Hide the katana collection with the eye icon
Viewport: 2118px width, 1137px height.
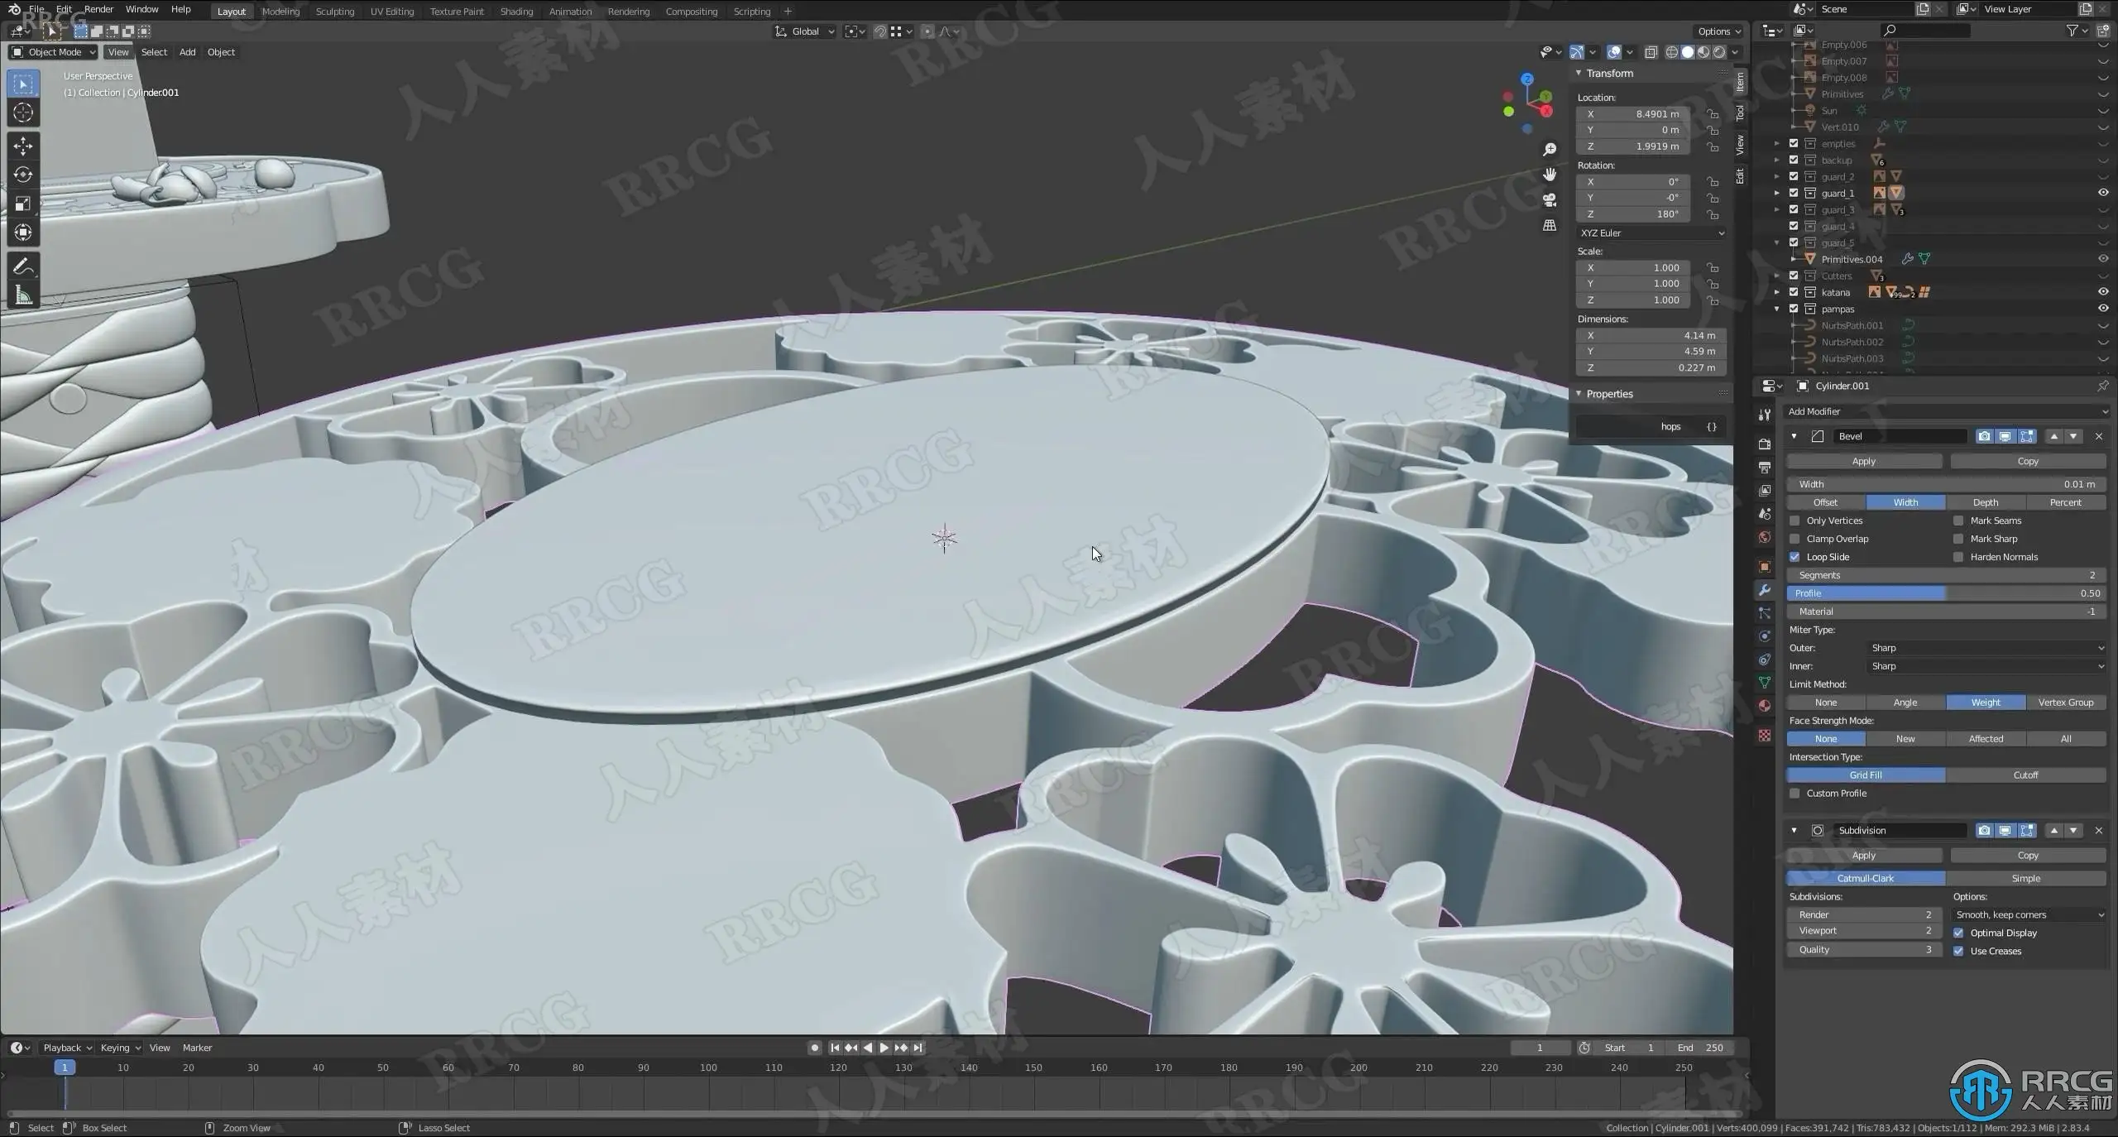2103,292
